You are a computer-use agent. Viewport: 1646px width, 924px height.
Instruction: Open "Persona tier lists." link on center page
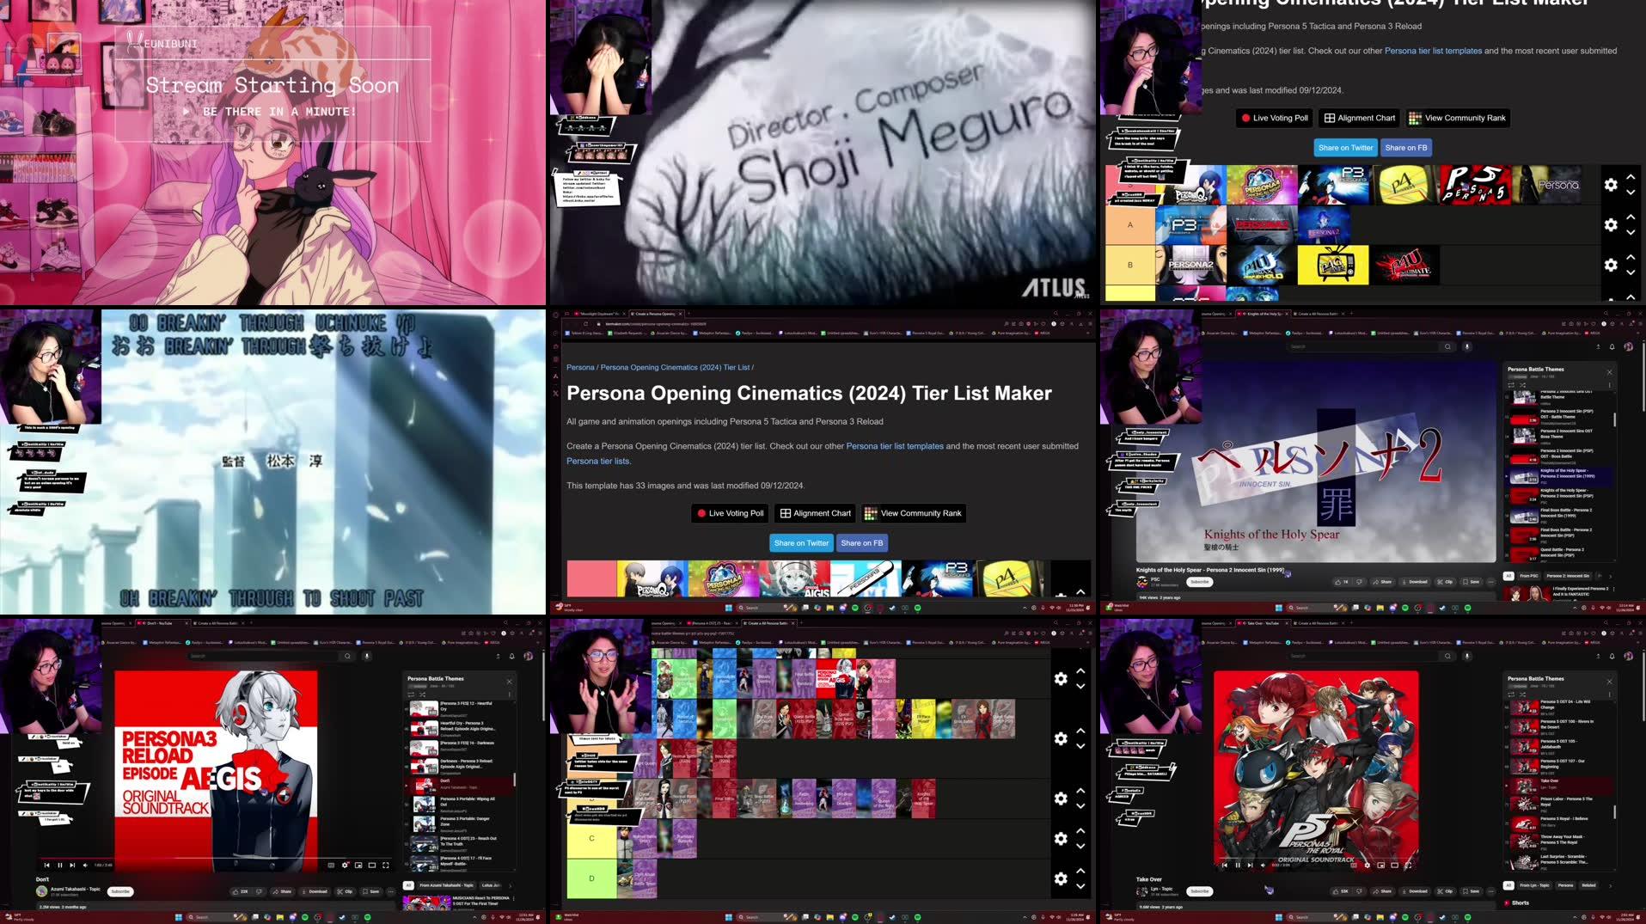(599, 461)
